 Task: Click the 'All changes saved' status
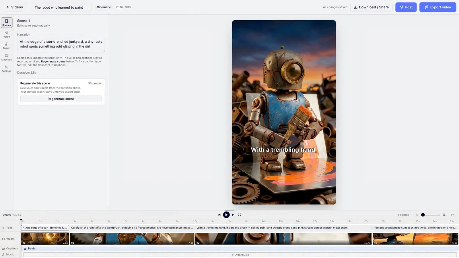point(335,7)
